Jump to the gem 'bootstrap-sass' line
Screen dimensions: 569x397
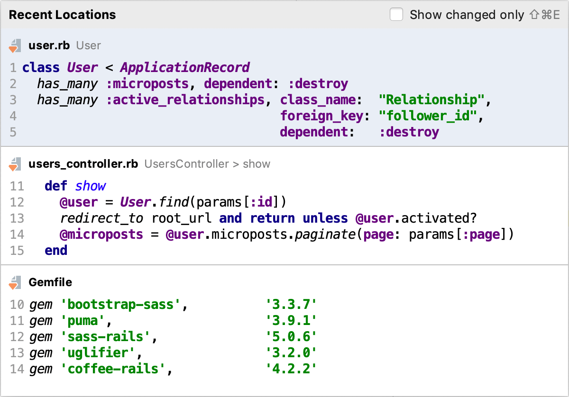(x=173, y=305)
